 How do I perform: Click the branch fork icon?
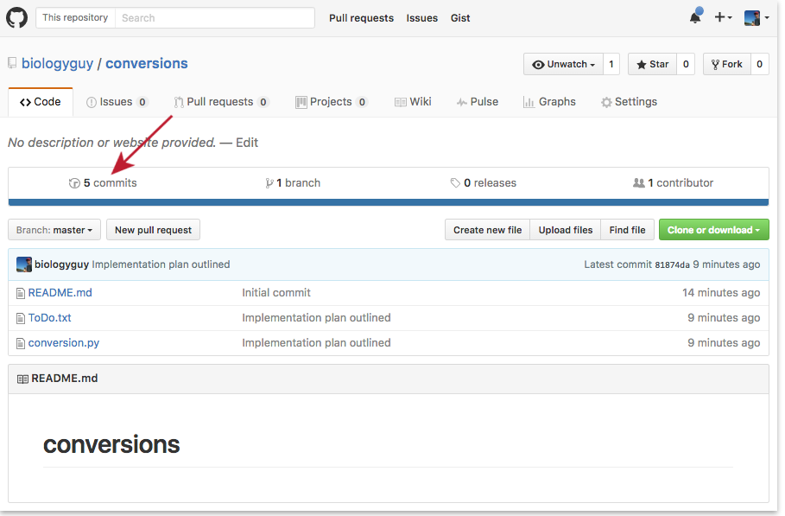pos(269,183)
